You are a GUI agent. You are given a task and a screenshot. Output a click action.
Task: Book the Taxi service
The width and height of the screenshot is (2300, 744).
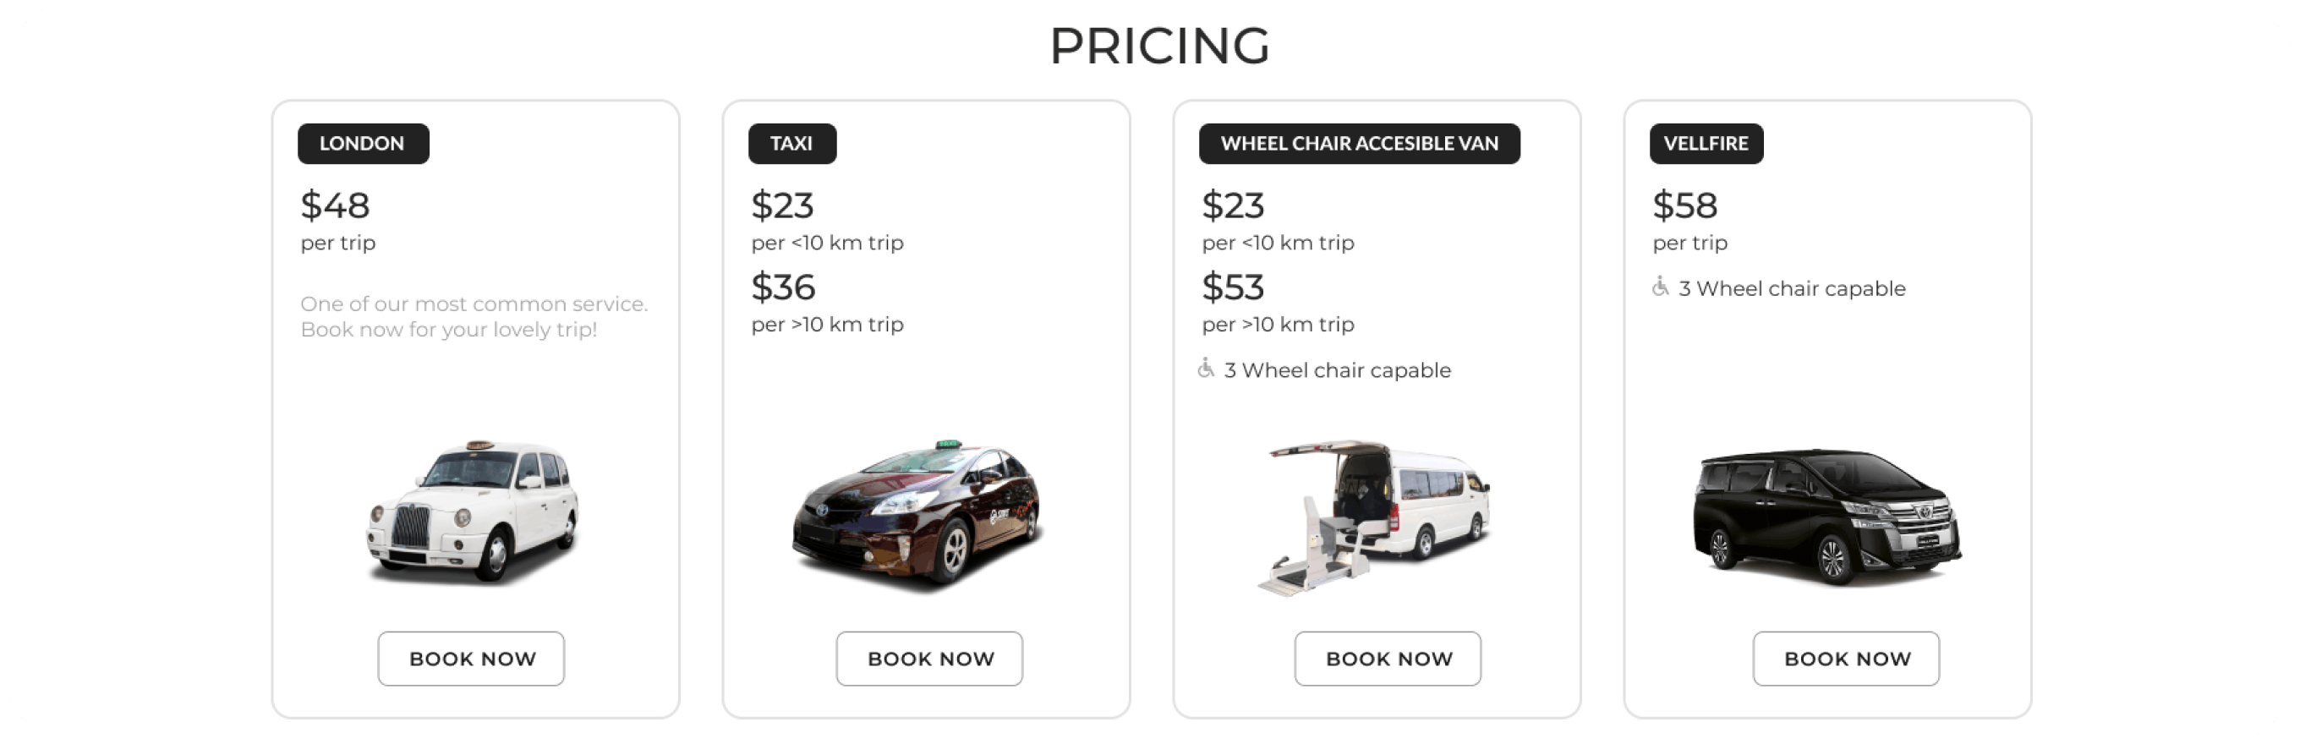click(929, 659)
